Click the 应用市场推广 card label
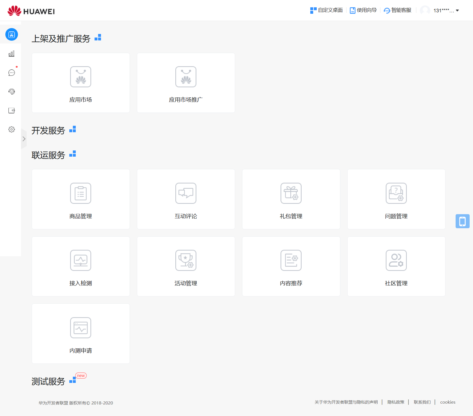Viewport: 473px width, 416px height. (x=186, y=100)
